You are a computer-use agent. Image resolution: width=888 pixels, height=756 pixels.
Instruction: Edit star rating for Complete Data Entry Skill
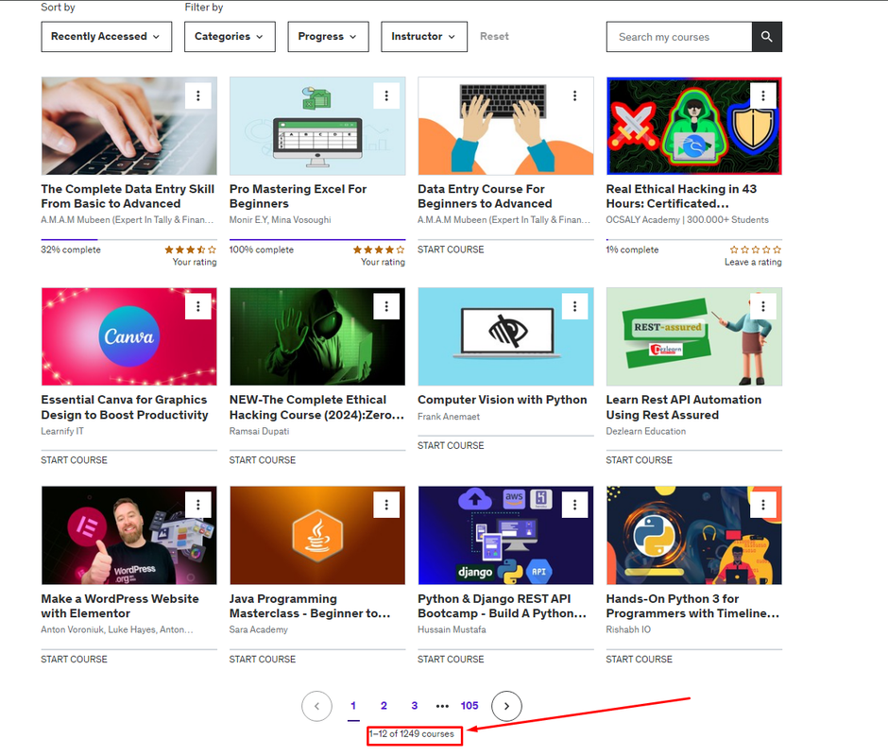coord(190,249)
